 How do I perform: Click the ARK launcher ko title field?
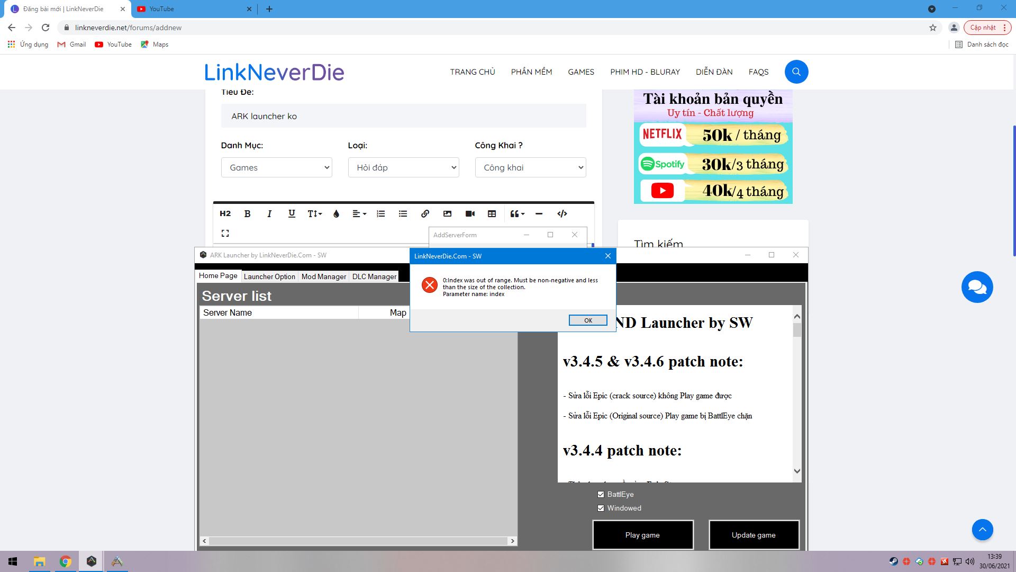click(403, 116)
